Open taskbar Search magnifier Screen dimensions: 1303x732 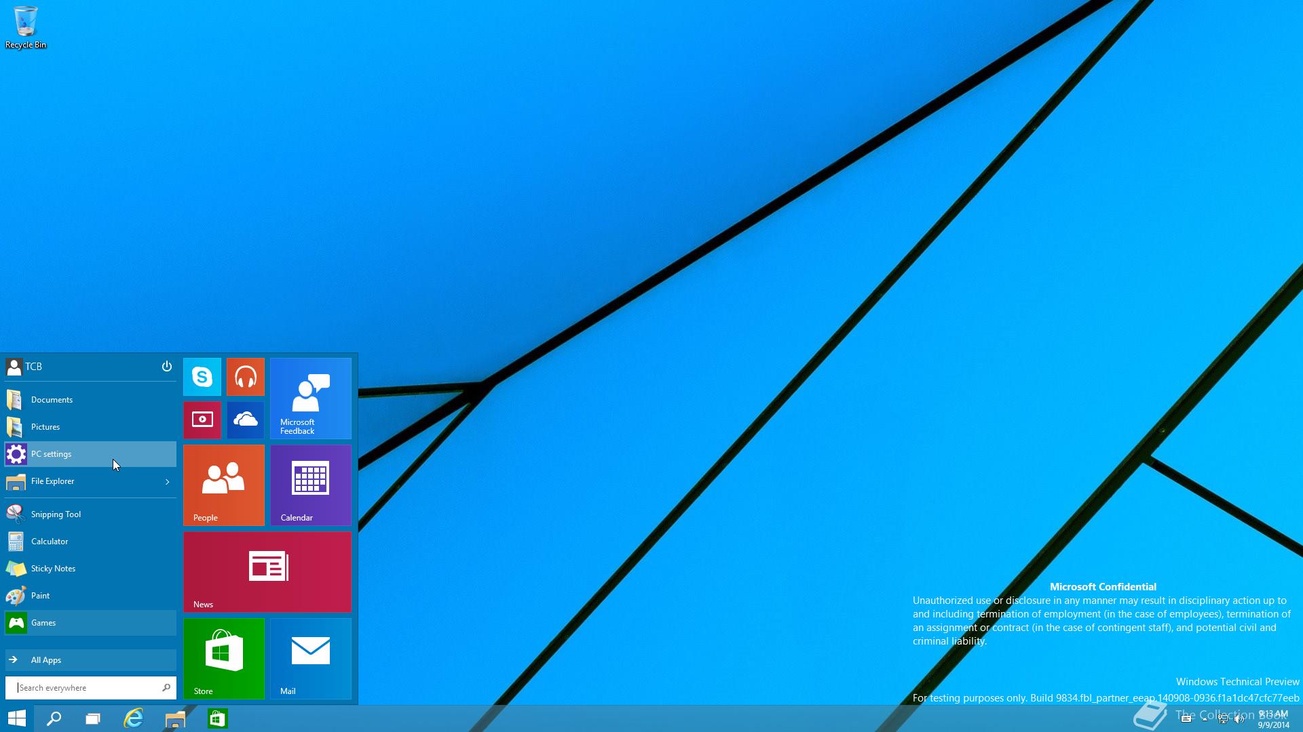coord(54,718)
